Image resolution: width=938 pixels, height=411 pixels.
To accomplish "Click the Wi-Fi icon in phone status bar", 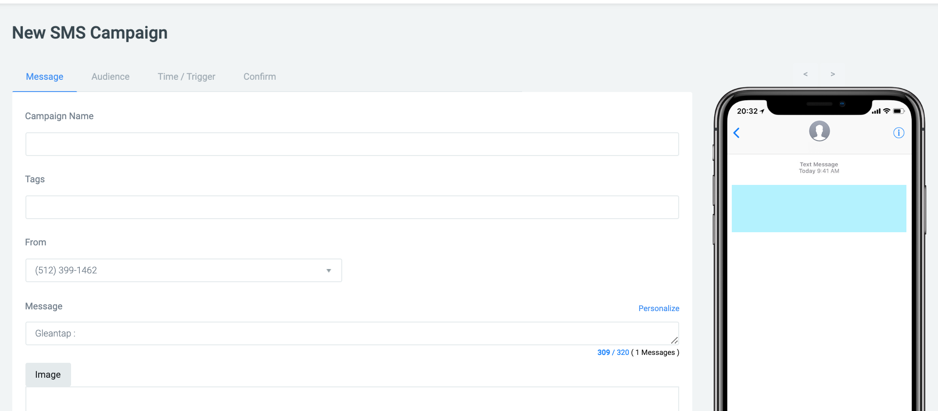I will (887, 111).
